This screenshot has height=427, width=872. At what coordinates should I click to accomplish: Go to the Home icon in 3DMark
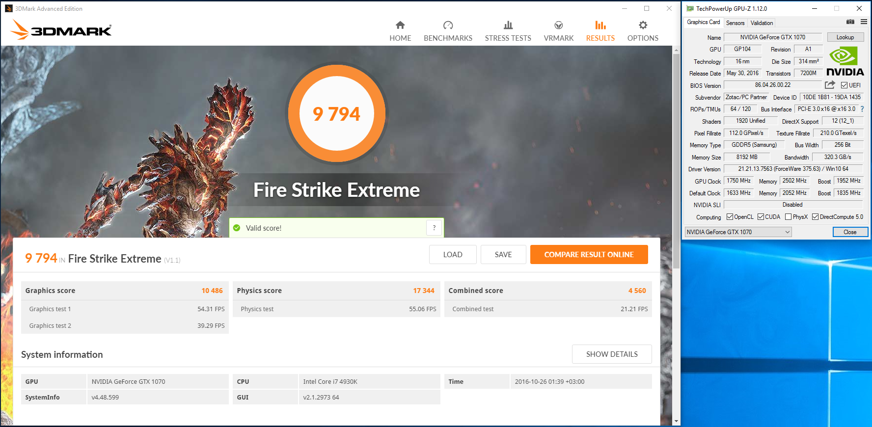pyautogui.click(x=400, y=25)
